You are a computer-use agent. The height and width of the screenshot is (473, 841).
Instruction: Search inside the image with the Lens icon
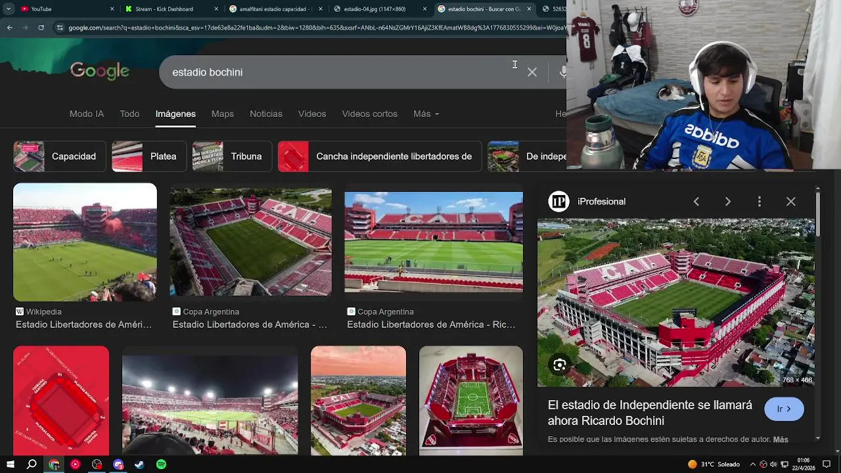tap(560, 365)
